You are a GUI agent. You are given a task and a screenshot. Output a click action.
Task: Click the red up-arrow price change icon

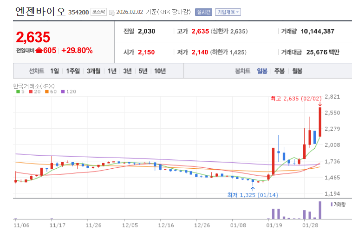39,50
